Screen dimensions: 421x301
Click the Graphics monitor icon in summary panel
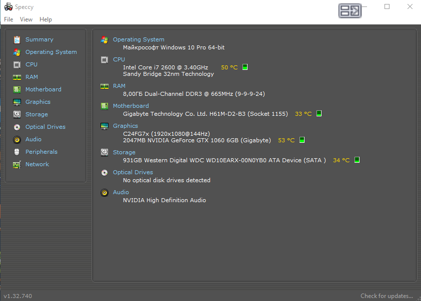(x=104, y=126)
